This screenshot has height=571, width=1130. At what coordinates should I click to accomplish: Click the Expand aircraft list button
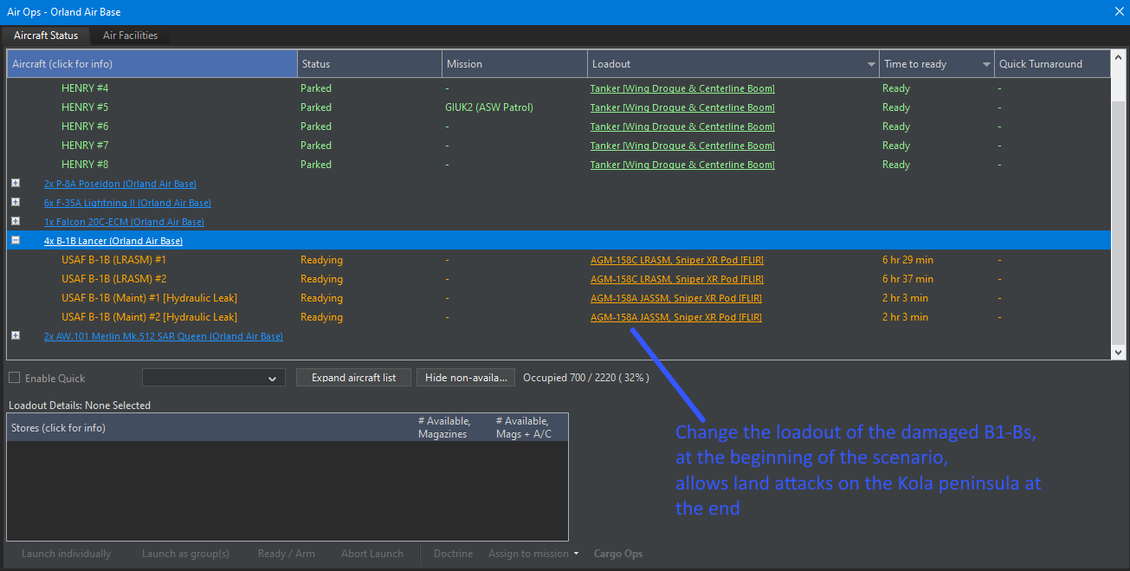354,378
